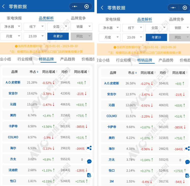Toggle 年累计 button in left panel
Screen dimensions: 190x186
pyautogui.click(x=58, y=36)
